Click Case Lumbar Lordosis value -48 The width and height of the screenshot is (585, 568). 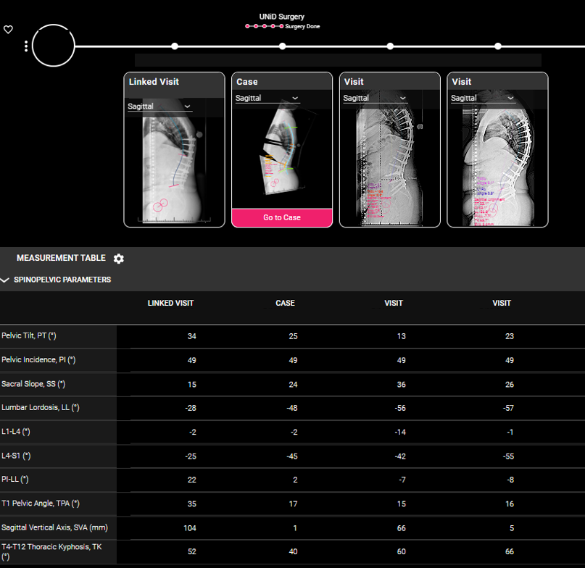click(292, 408)
